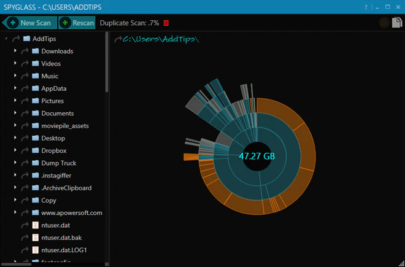The height and width of the screenshot is (267, 405).
Task: Open help with the question mark icon
Action: coord(366,7)
